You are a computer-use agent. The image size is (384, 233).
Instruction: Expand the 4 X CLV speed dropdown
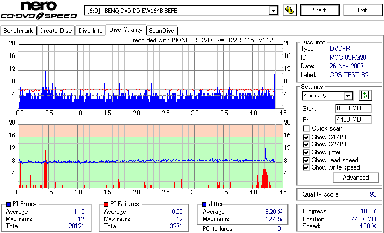pos(347,96)
